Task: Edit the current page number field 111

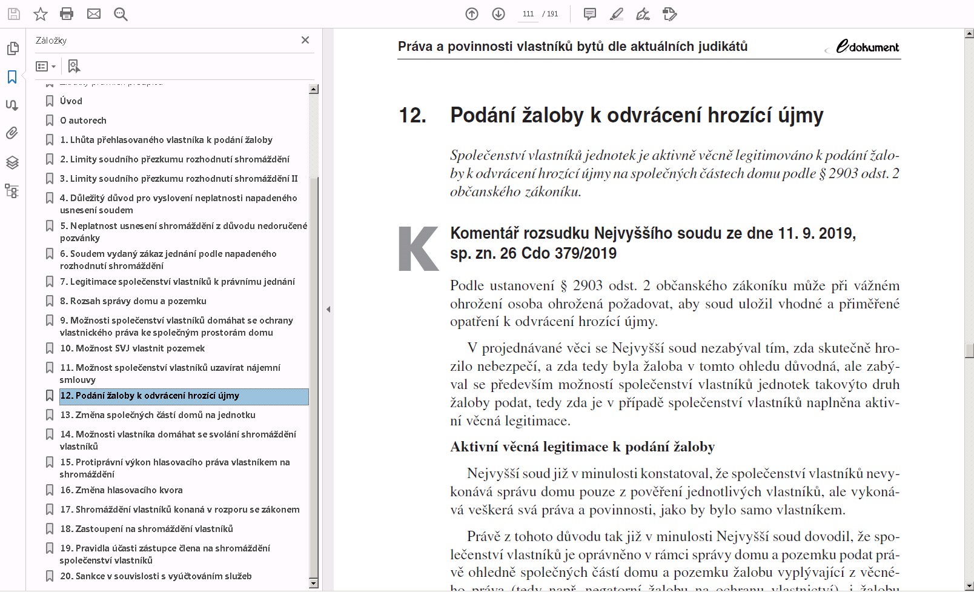Action: pos(528,14)
